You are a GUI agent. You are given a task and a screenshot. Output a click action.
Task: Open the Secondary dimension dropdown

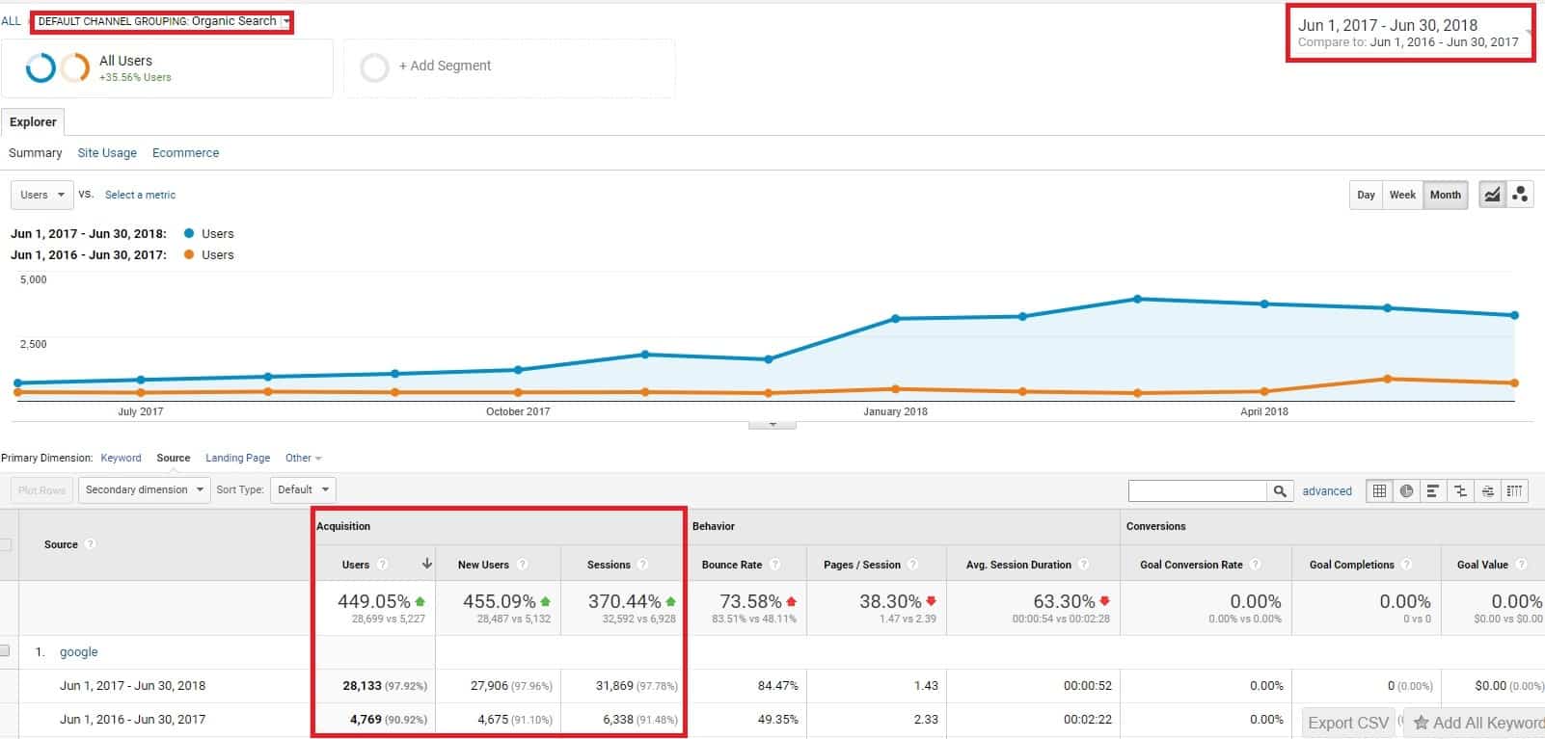[x=144, y=489]
